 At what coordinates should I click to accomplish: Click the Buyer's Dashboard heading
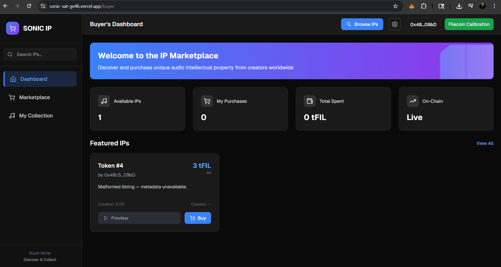(x=116, y=24)
